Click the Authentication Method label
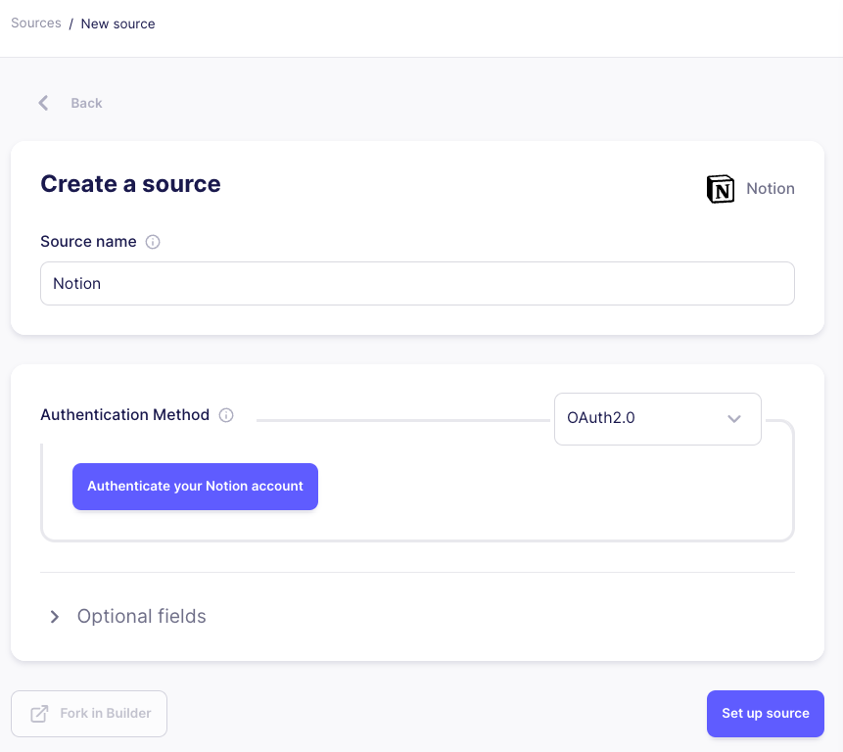Image resolution: width=843 pixels, height=752 pixels. point(124,415)
